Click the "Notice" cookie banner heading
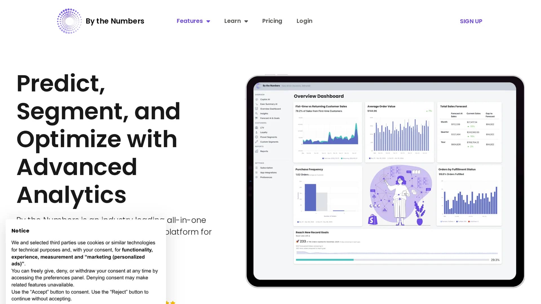 click(20, 231)
